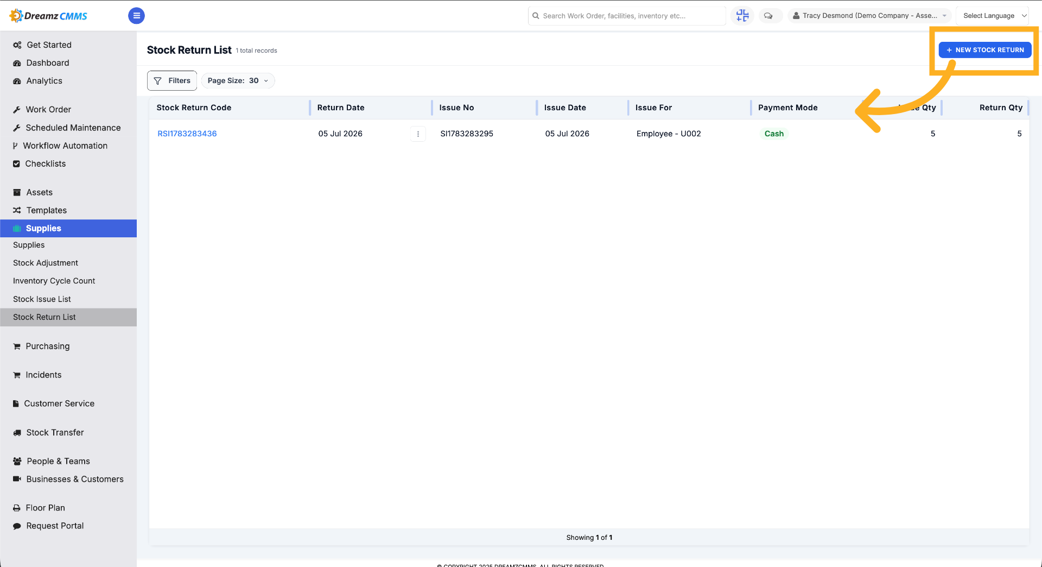Click the Customer Service file icon
Screen dimensions: 1042x567
pyautogui.click(x=16, y=404)
